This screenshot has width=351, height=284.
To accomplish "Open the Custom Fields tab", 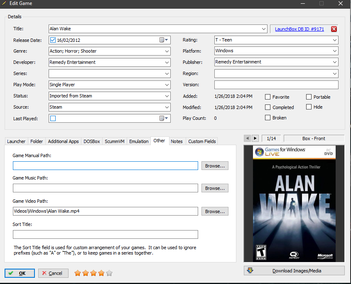I will (x=202, y=141).
